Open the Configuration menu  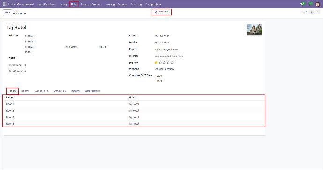(153, 4)
